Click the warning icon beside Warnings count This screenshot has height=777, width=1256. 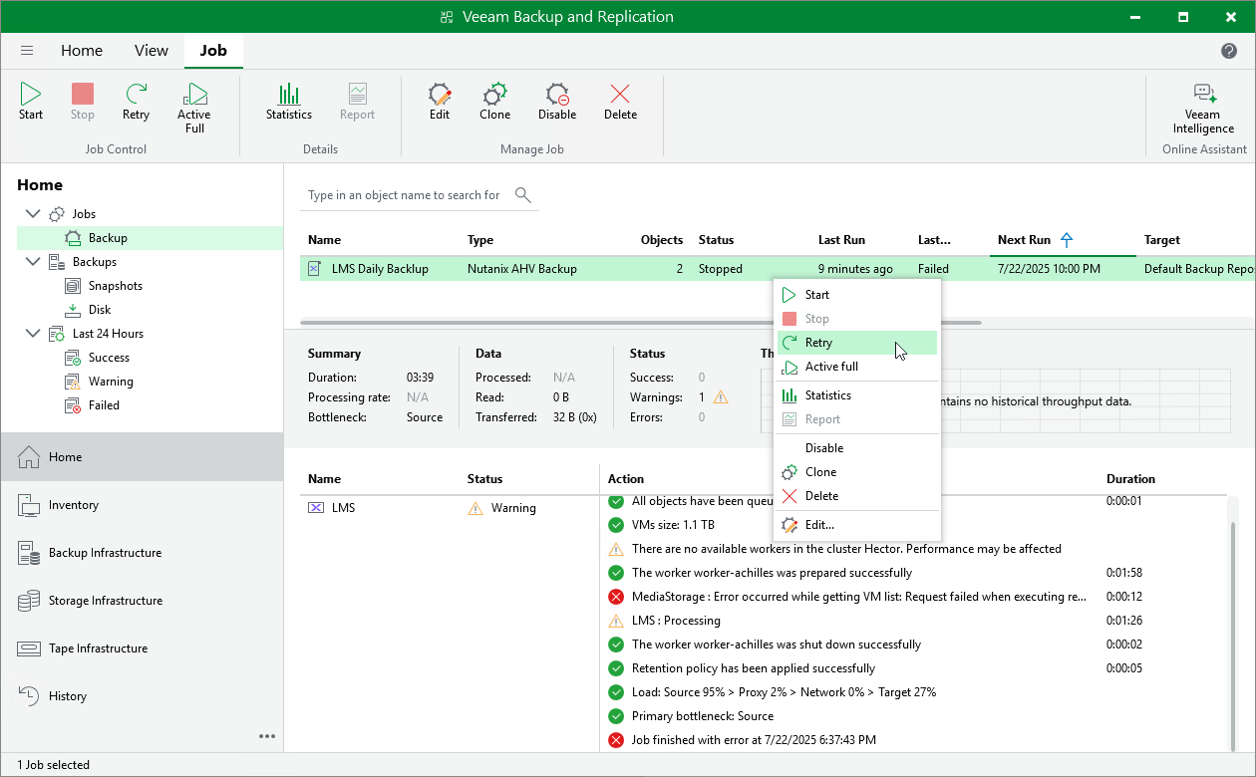tap(721, 397)
